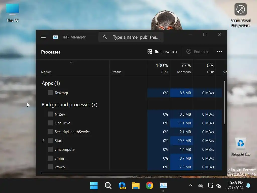The image size is (257, 193).
Task: Click the OneDrive cloud tray icon
Action: 201,186
